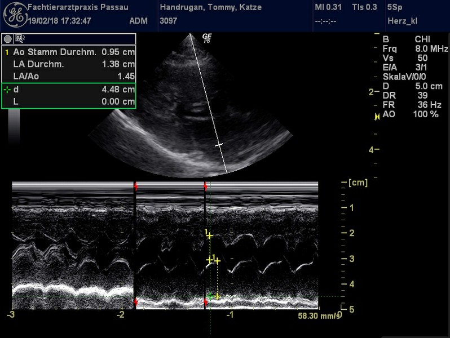Click the 5Sp probe name

point(395,7)
